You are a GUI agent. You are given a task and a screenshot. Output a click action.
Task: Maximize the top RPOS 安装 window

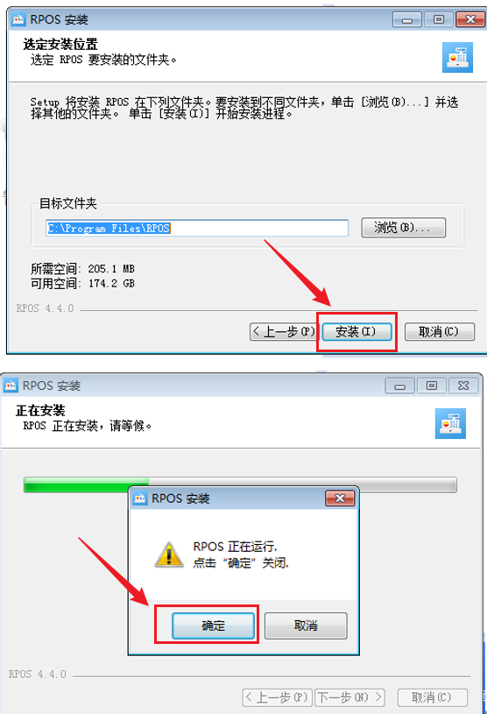pyautogui.click(x=438, y=19)
